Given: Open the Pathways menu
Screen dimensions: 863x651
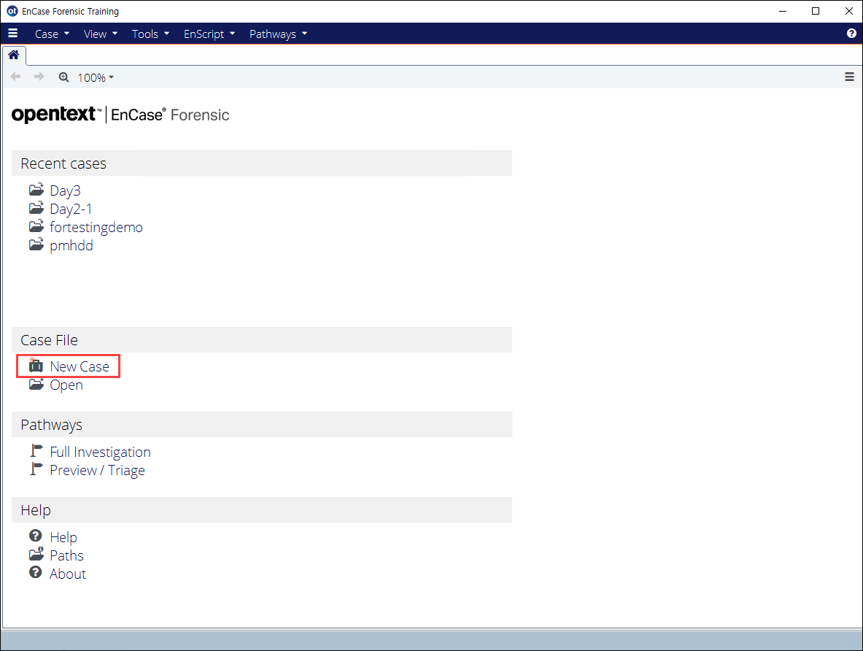Looking at the screenshot, I should [x=278, y=34].
